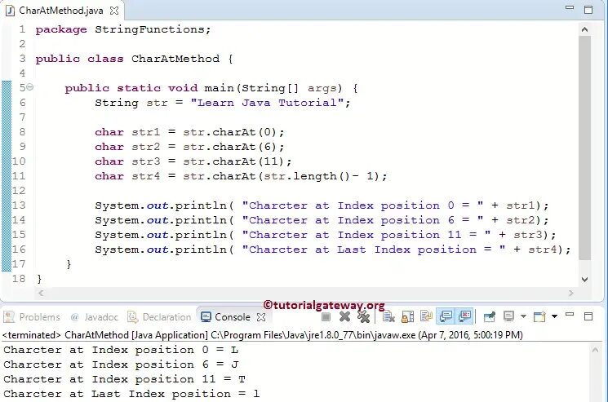Remove launch via the single X icon
The image size is (608, 402).
pyautogui.click(x=344, y=317)
